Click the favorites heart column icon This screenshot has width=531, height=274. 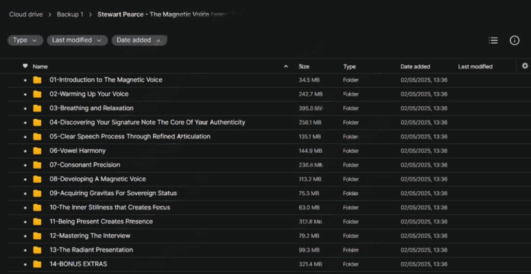click(25, 66)
